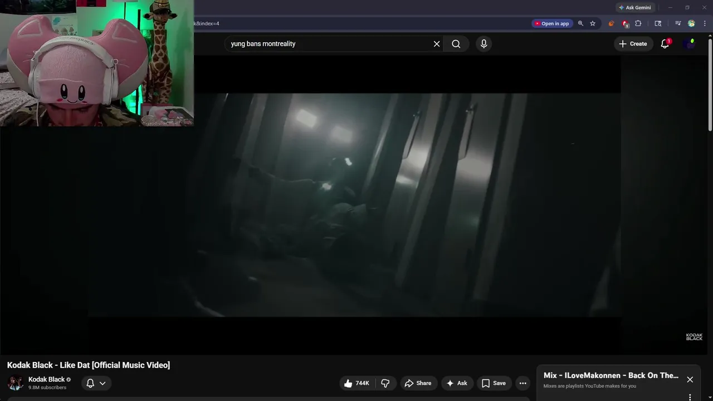The image size is (713, 401).
Task: Open the Mix ILoveMakonnen playlist title
Action: pos(611,375)
